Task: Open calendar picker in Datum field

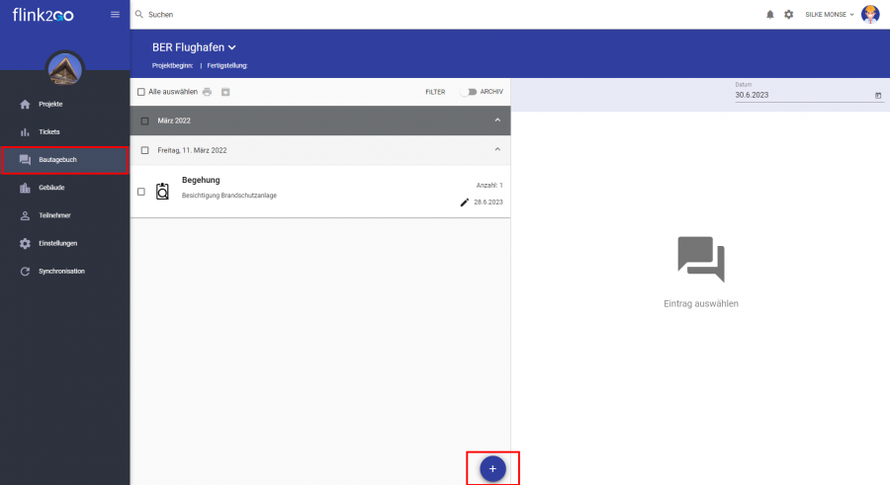Action: point(878,96)
